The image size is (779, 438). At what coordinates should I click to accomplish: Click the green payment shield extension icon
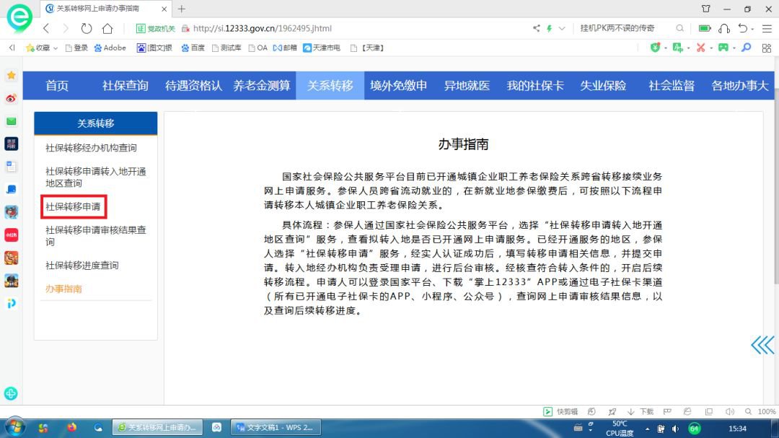(x=655, y=48)
